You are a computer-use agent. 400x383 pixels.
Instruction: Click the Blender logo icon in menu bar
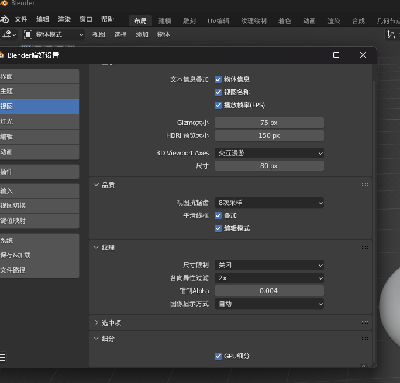click(4, 19)
